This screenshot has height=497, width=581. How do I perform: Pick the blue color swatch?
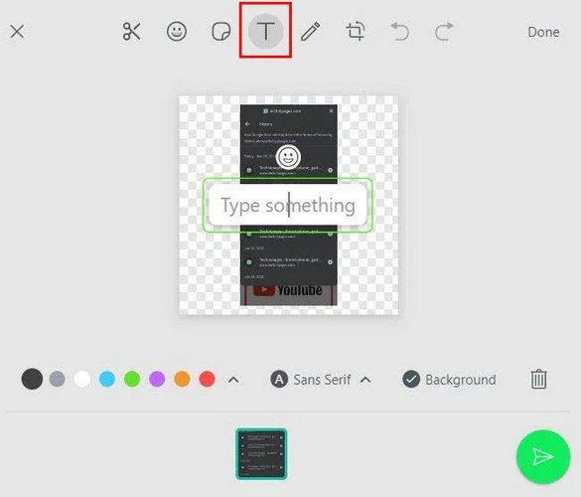point(107,379)
